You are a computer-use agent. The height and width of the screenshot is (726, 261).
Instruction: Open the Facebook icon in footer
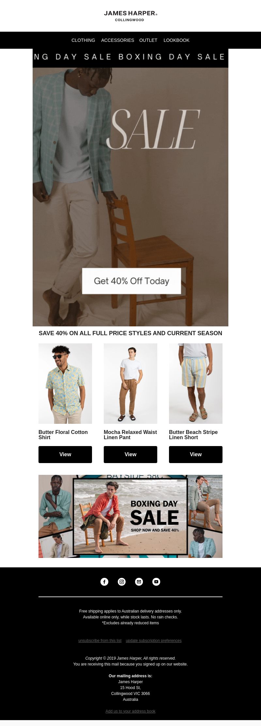click(104, 582)
